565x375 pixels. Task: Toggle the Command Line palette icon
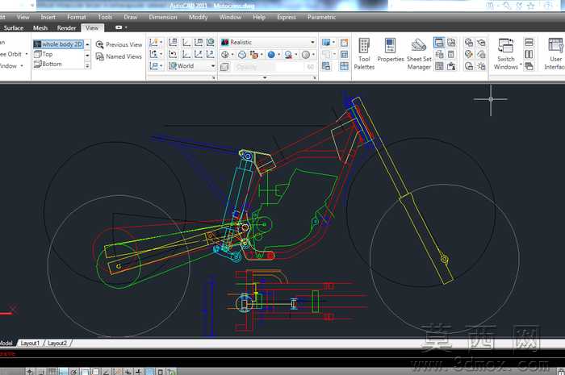439,43
